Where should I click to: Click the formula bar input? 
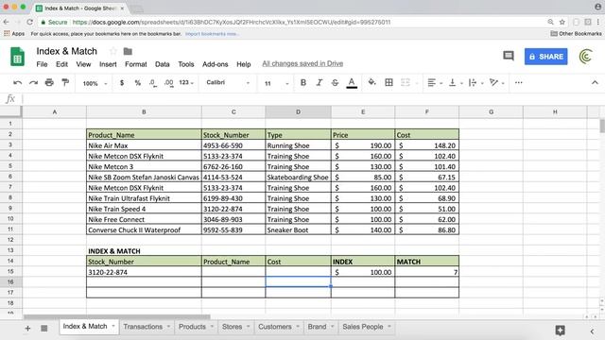pyautogui.click(x=313, y=99)
